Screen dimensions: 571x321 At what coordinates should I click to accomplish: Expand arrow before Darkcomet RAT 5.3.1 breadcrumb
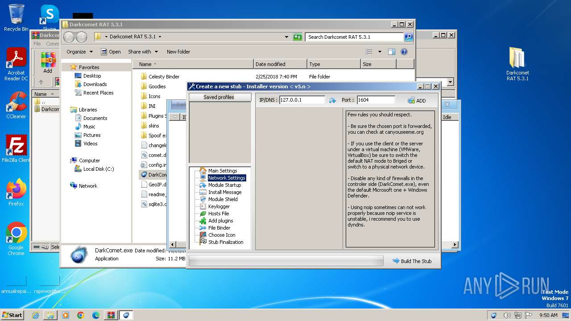[106, 37]
